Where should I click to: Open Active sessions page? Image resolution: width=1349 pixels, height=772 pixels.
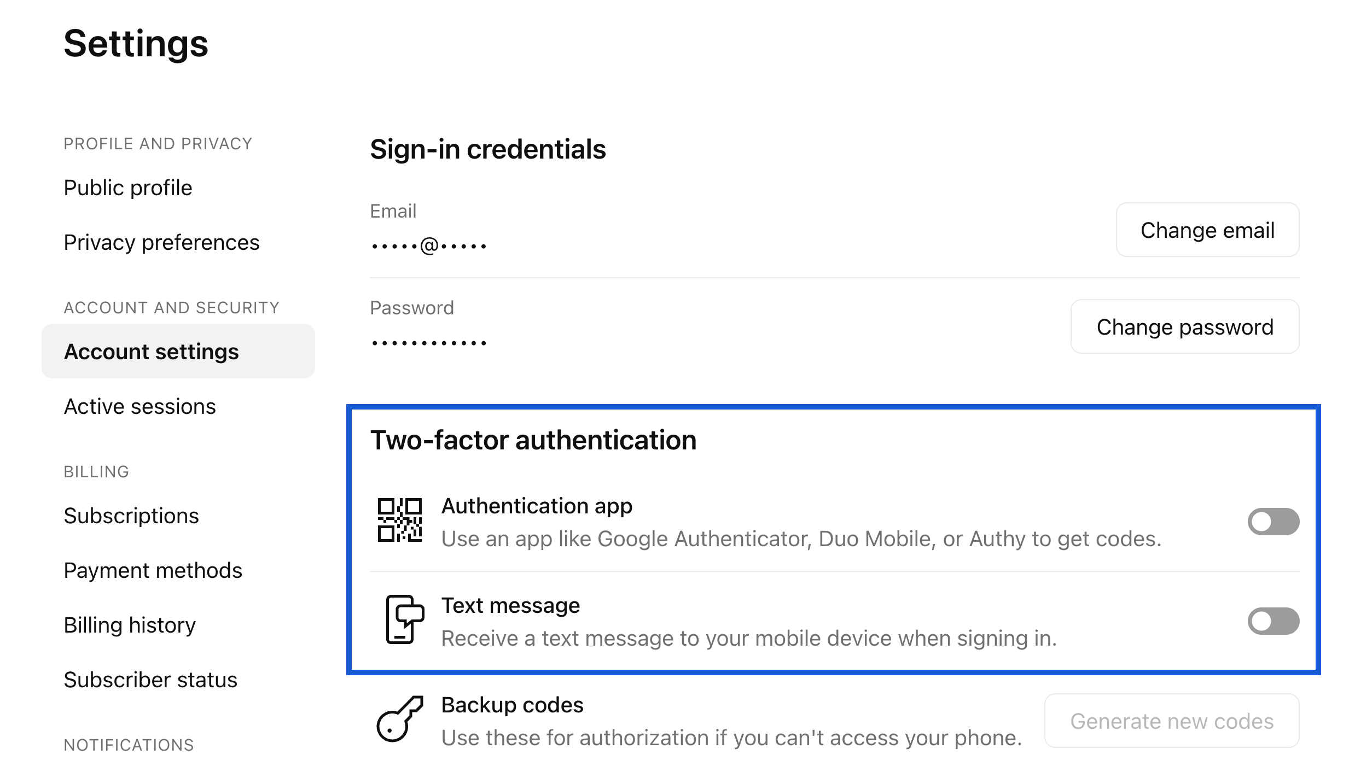(139, 406)
